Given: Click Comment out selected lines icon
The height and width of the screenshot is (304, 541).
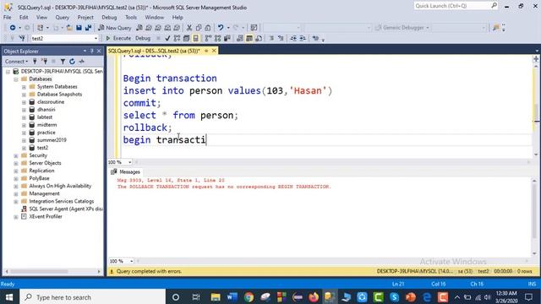Looking at the screenshot, I should pyautogui.click(x=271, y=38).
